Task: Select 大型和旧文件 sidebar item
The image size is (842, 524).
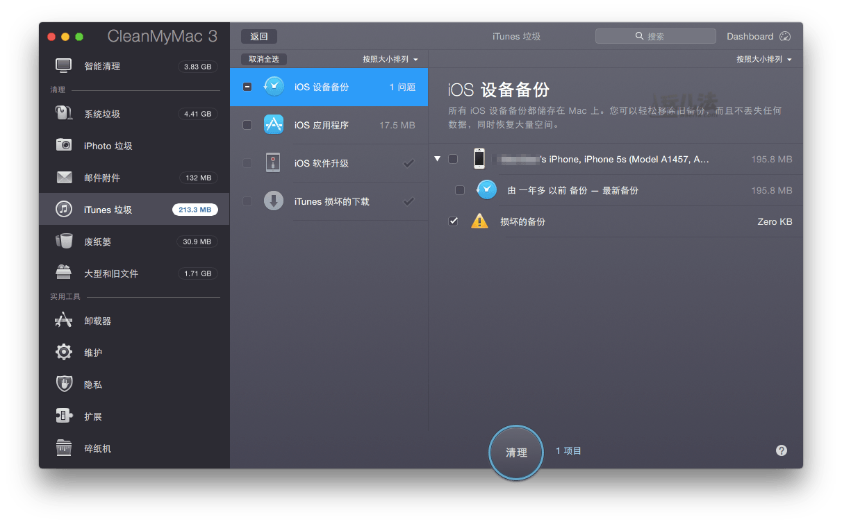Action: [x=134, y=273]
